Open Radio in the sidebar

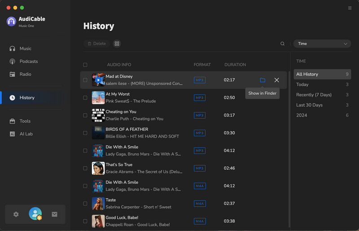[x=25, y=74]
